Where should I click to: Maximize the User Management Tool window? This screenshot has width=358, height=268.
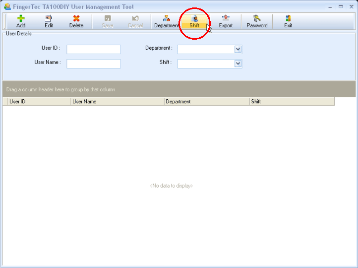(x=341, y=6)
